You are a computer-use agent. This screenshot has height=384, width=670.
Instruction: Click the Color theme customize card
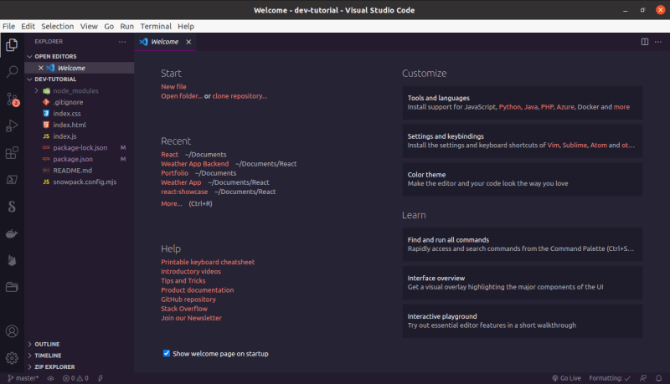pyautogui.click(x=522, y=179)
